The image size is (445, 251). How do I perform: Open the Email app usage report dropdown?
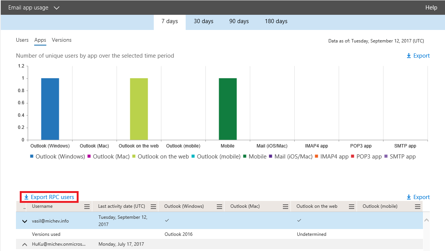tap(34, 8)
